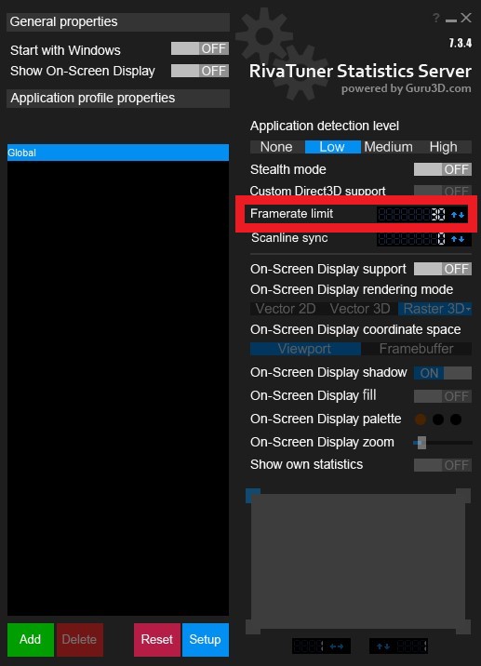Pick the third palette color dot
Image resolution: width=481 pixels, height=666 pixels.
456,420
